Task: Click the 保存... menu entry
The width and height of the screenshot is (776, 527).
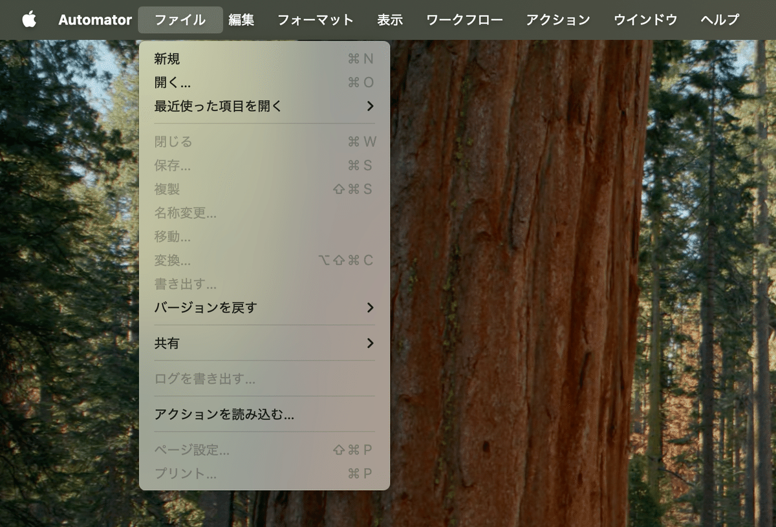Action: point(264,166)
